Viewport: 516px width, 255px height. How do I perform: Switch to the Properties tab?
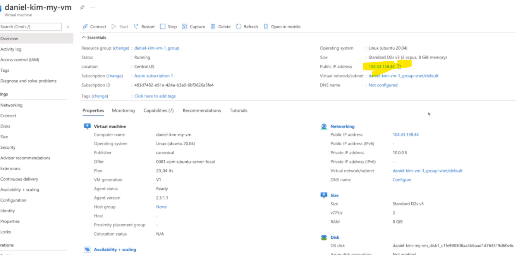coord(93,110)
